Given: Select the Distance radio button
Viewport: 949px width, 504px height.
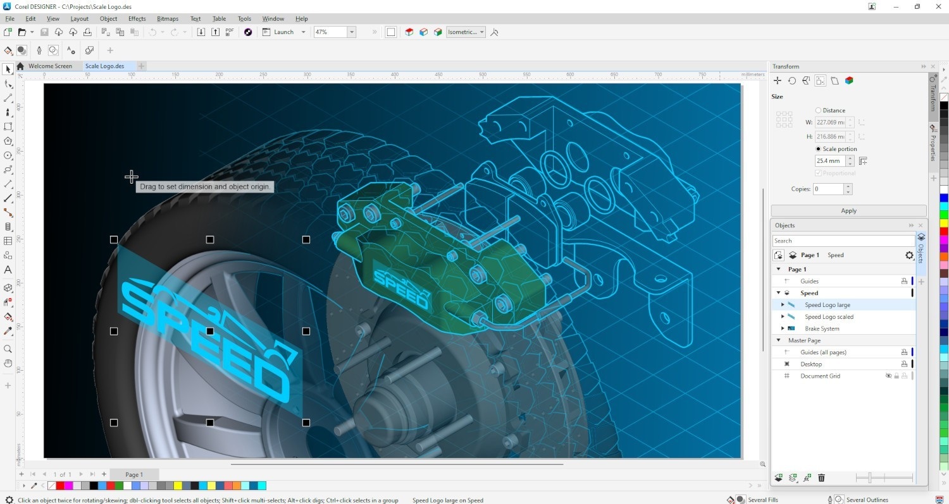Looking at the screenshot, I should pyautogui.click(x=819, y=111).
